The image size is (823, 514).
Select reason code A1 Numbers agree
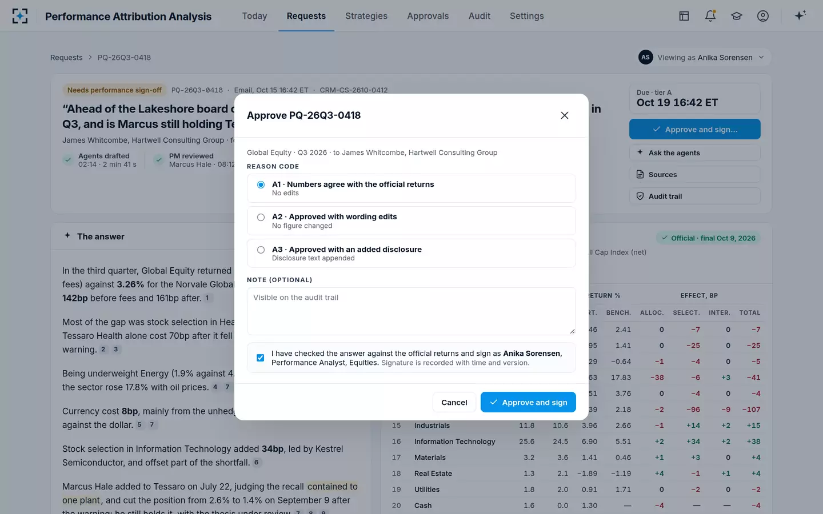(x=411, y=188)
